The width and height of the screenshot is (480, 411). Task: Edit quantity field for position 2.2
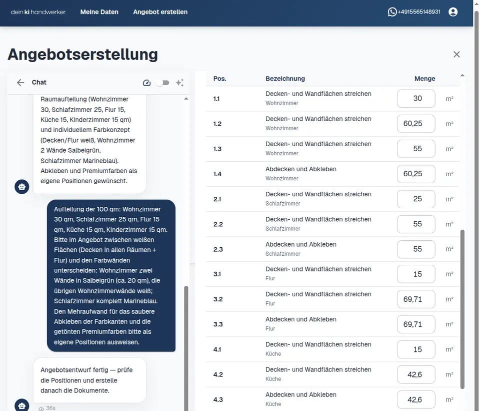(x=416, y=224)
